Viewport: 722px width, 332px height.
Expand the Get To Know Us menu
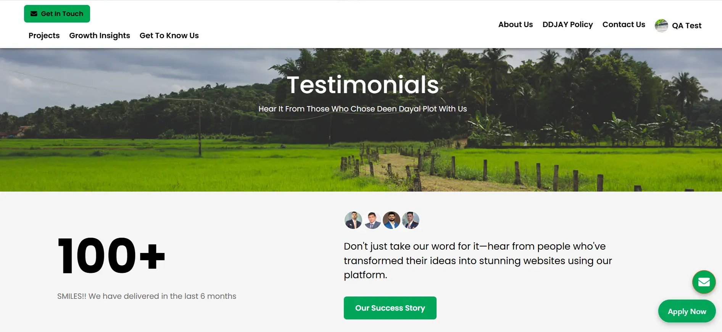coord(169,35)
